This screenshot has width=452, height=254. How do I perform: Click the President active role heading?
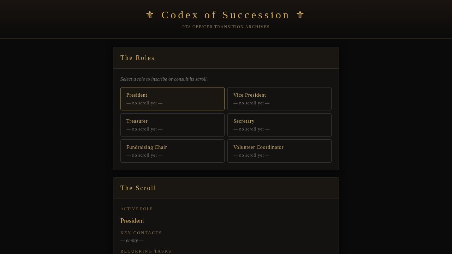pyautogui.click(x=132, y=221)
